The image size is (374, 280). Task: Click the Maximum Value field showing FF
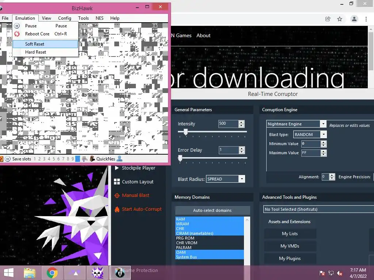tap(311, 153)
